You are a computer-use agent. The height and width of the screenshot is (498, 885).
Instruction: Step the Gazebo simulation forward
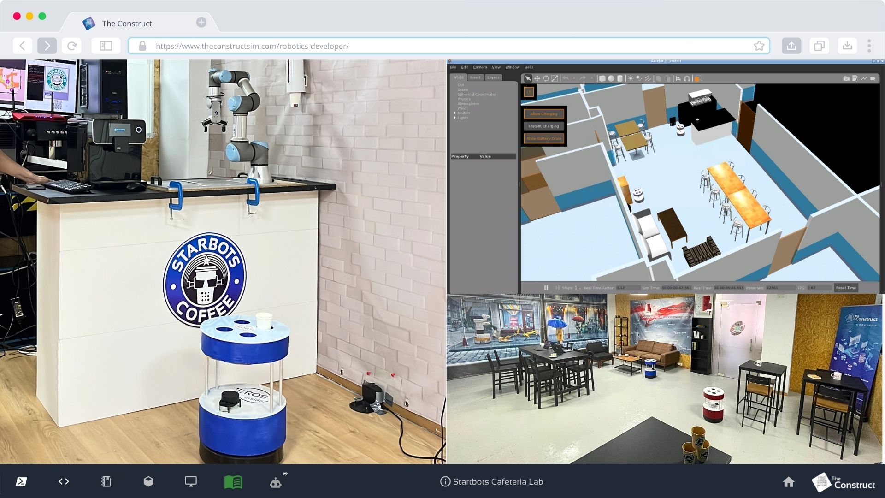[x=557, y=288]
